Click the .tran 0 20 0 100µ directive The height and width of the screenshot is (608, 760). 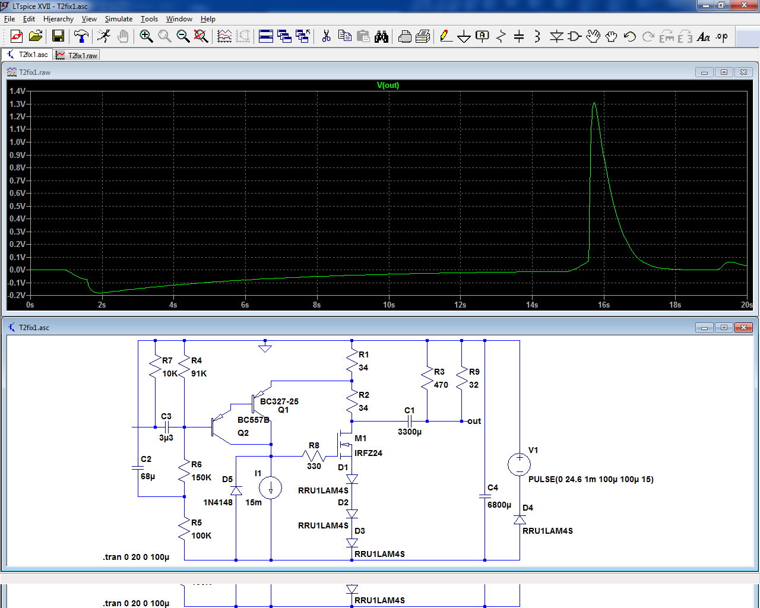click(x=136, y=557)
